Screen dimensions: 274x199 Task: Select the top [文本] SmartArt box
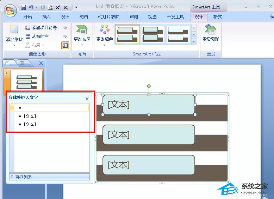[x=149, y=105]
